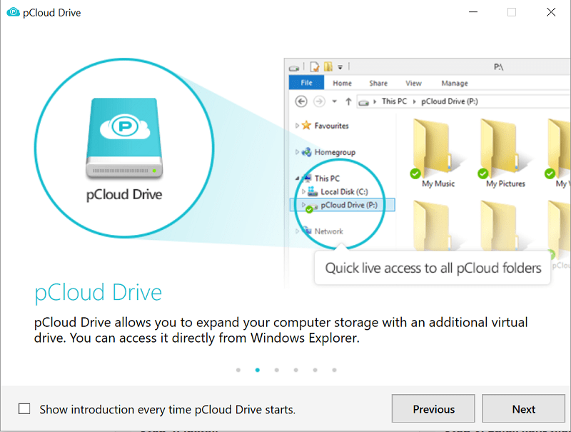Expand Local Disk (C:) node
This screenshot has height=432, width=571.
coord(303,191)
